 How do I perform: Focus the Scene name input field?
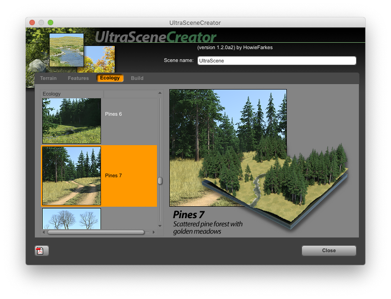pyautogui.click(x=277, y=61)
